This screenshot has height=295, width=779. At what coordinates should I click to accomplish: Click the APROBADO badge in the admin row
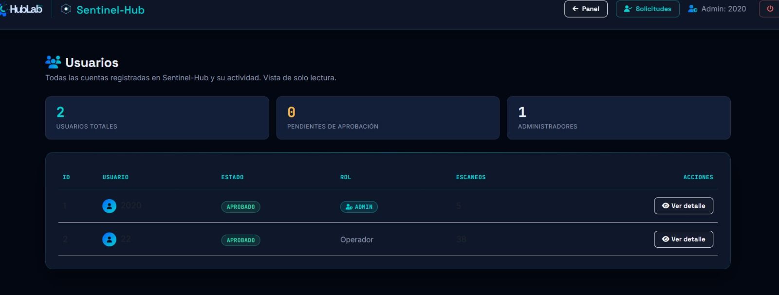[241, 207]
